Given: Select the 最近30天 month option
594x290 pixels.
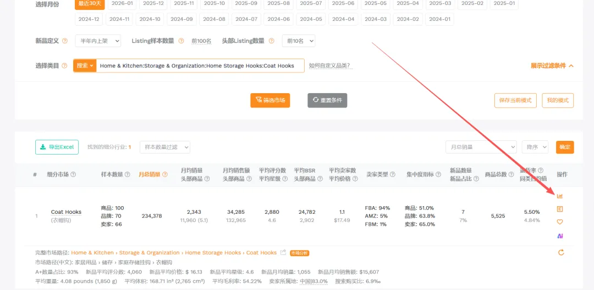Looking at the screenshot, I should click(90, 3).
